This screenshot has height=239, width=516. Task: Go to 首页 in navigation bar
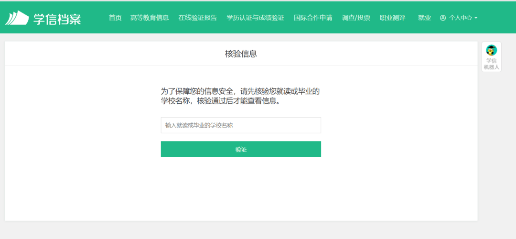pos(115,18)
